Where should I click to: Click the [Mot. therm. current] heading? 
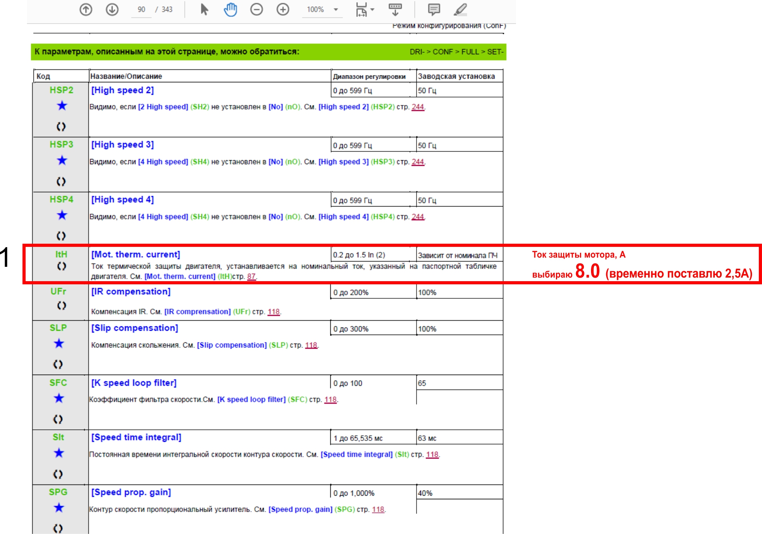[x=136, y=254]
